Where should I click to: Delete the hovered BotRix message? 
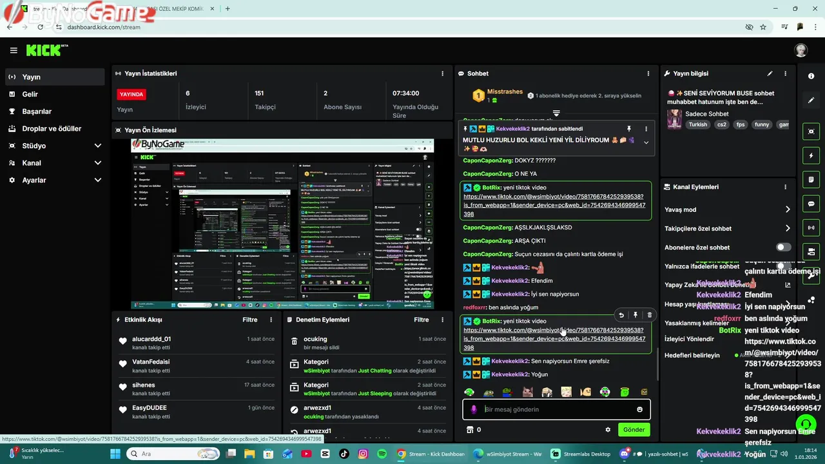point(649,315)
